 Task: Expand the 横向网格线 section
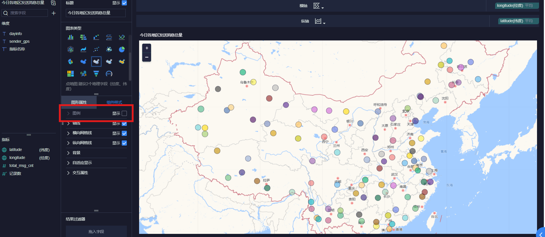tap(68, 133)
